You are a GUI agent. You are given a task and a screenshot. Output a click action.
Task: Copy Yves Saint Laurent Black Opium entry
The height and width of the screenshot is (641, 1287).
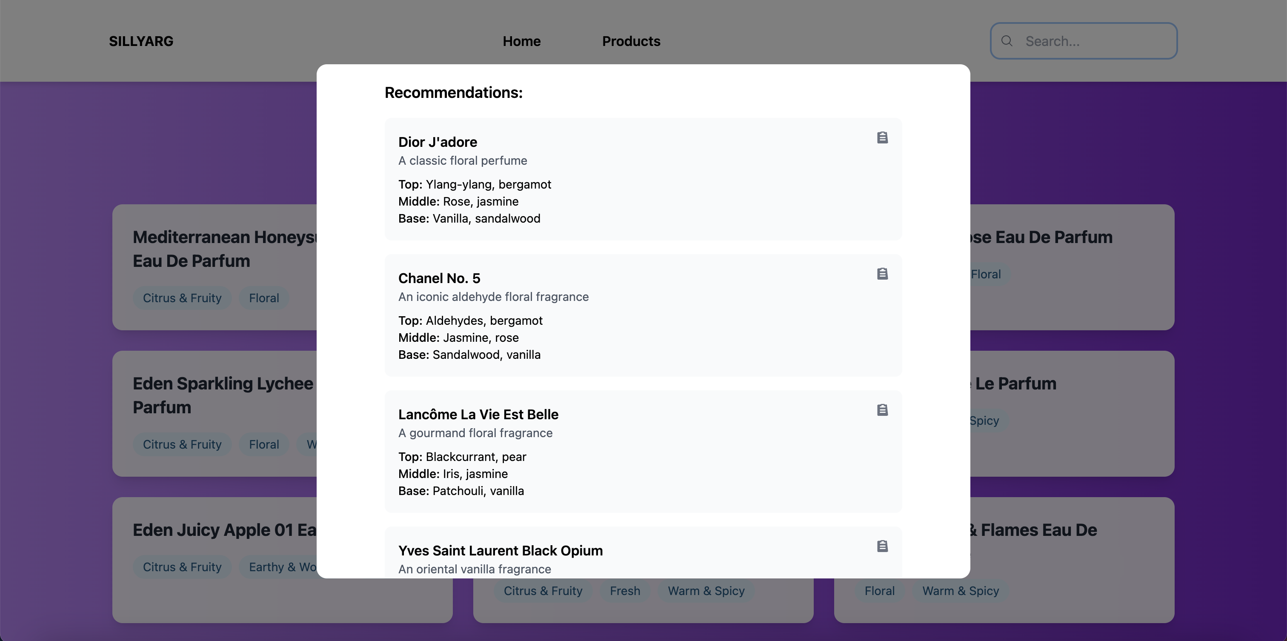pyautogui.click(x=882, y=546)
